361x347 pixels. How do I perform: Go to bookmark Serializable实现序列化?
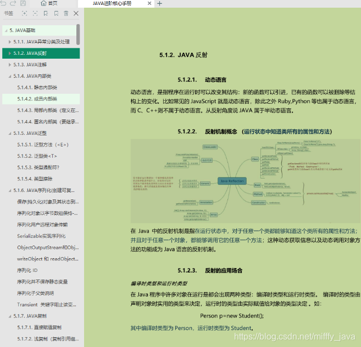click(x=41, y=236)
